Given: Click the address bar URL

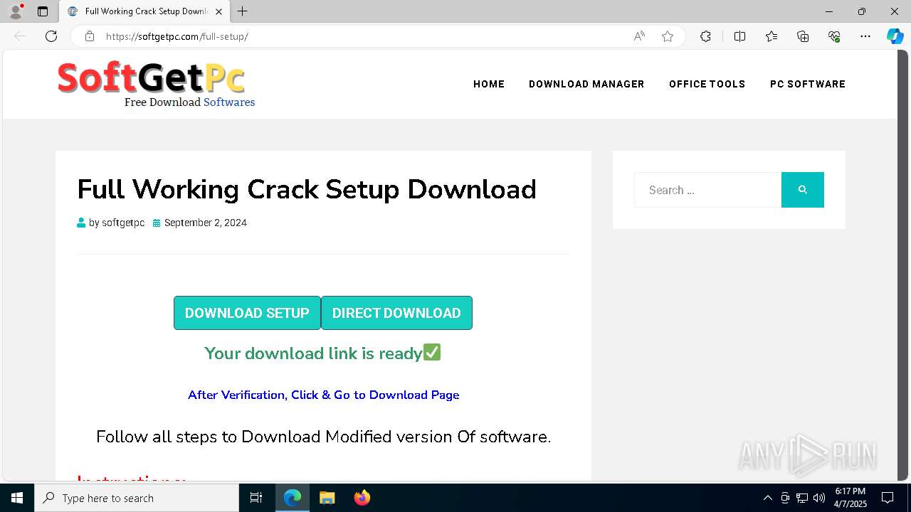Looking at the screenshot, I should tap(177, 36).
